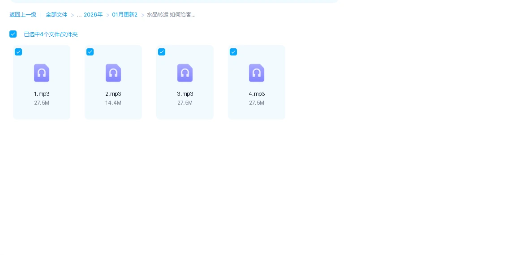Click the 已选中4个文件/文件夹 selection label
Viewport: 511px width, 255px height.
[x=51, y=34]
